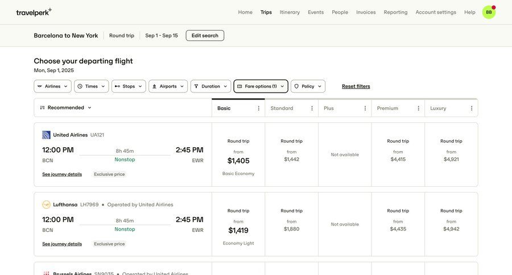Viewport: 512px width, 275px height.
Task: Open the Fare options filter
Action: pos(261,86)
